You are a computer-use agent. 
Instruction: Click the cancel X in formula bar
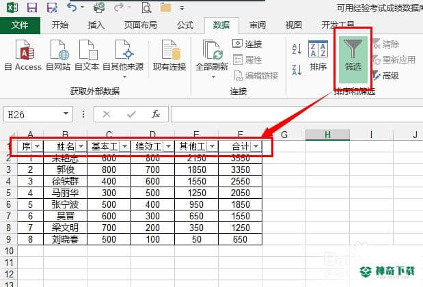107,114
